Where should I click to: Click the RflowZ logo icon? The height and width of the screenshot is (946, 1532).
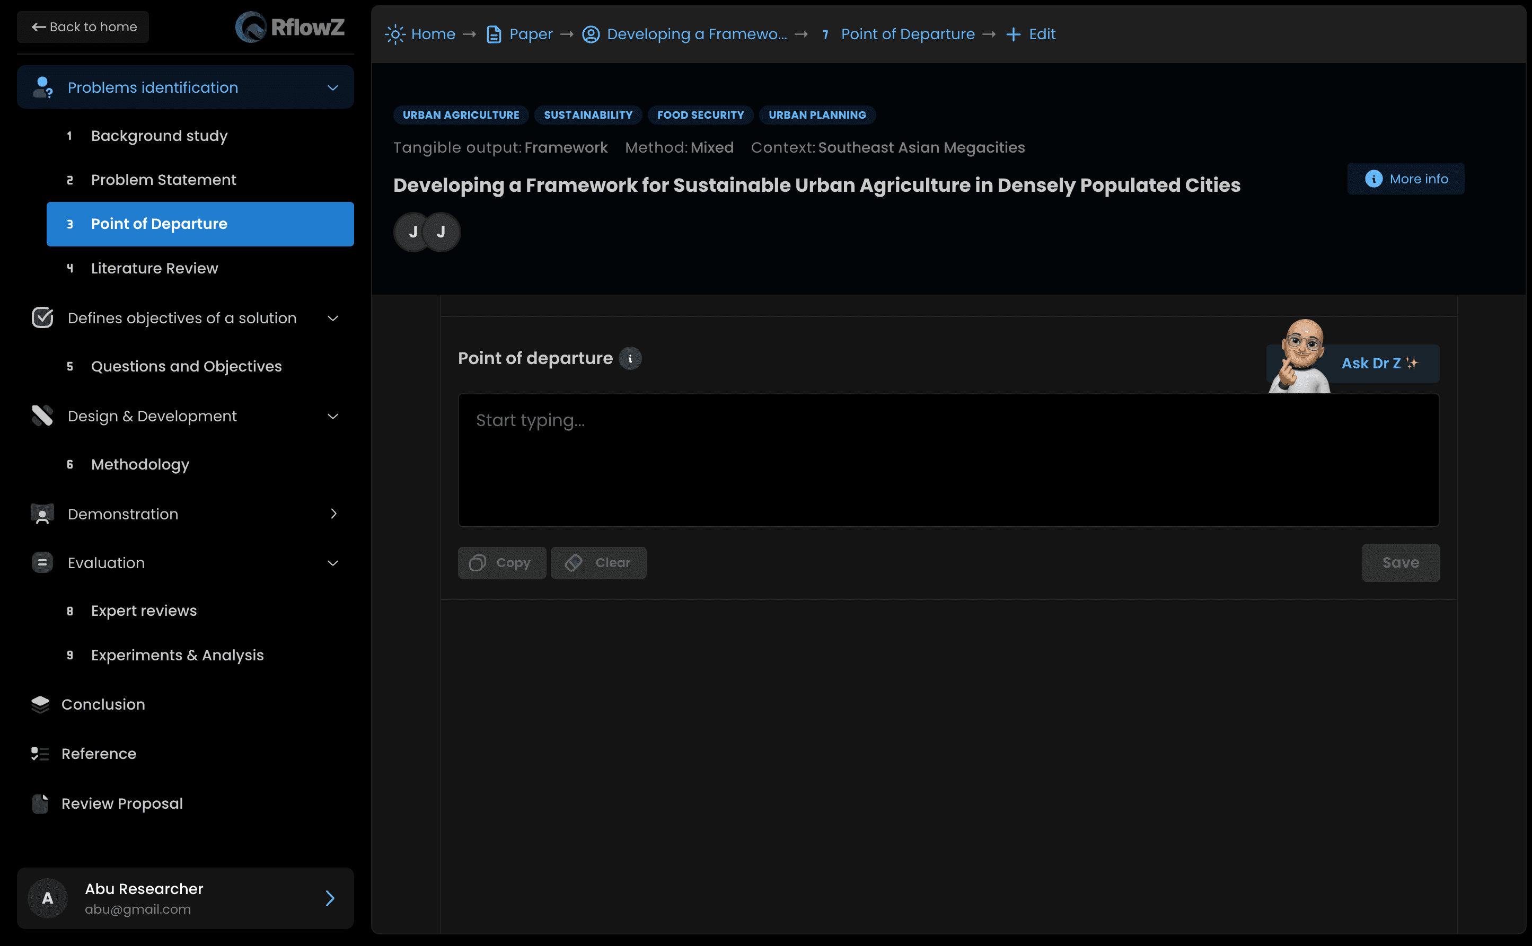point(251,28)
